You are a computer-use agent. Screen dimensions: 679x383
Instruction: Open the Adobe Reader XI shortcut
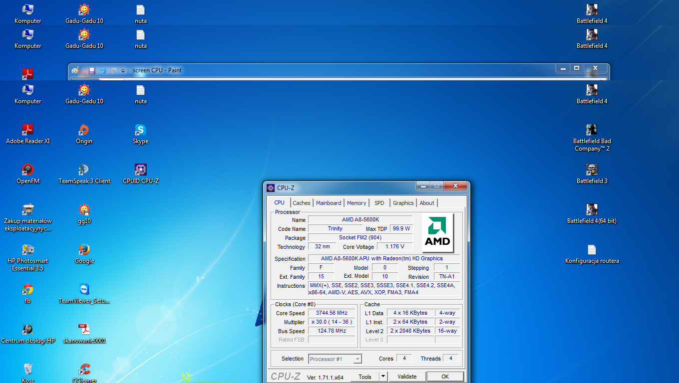coord(28,130)
